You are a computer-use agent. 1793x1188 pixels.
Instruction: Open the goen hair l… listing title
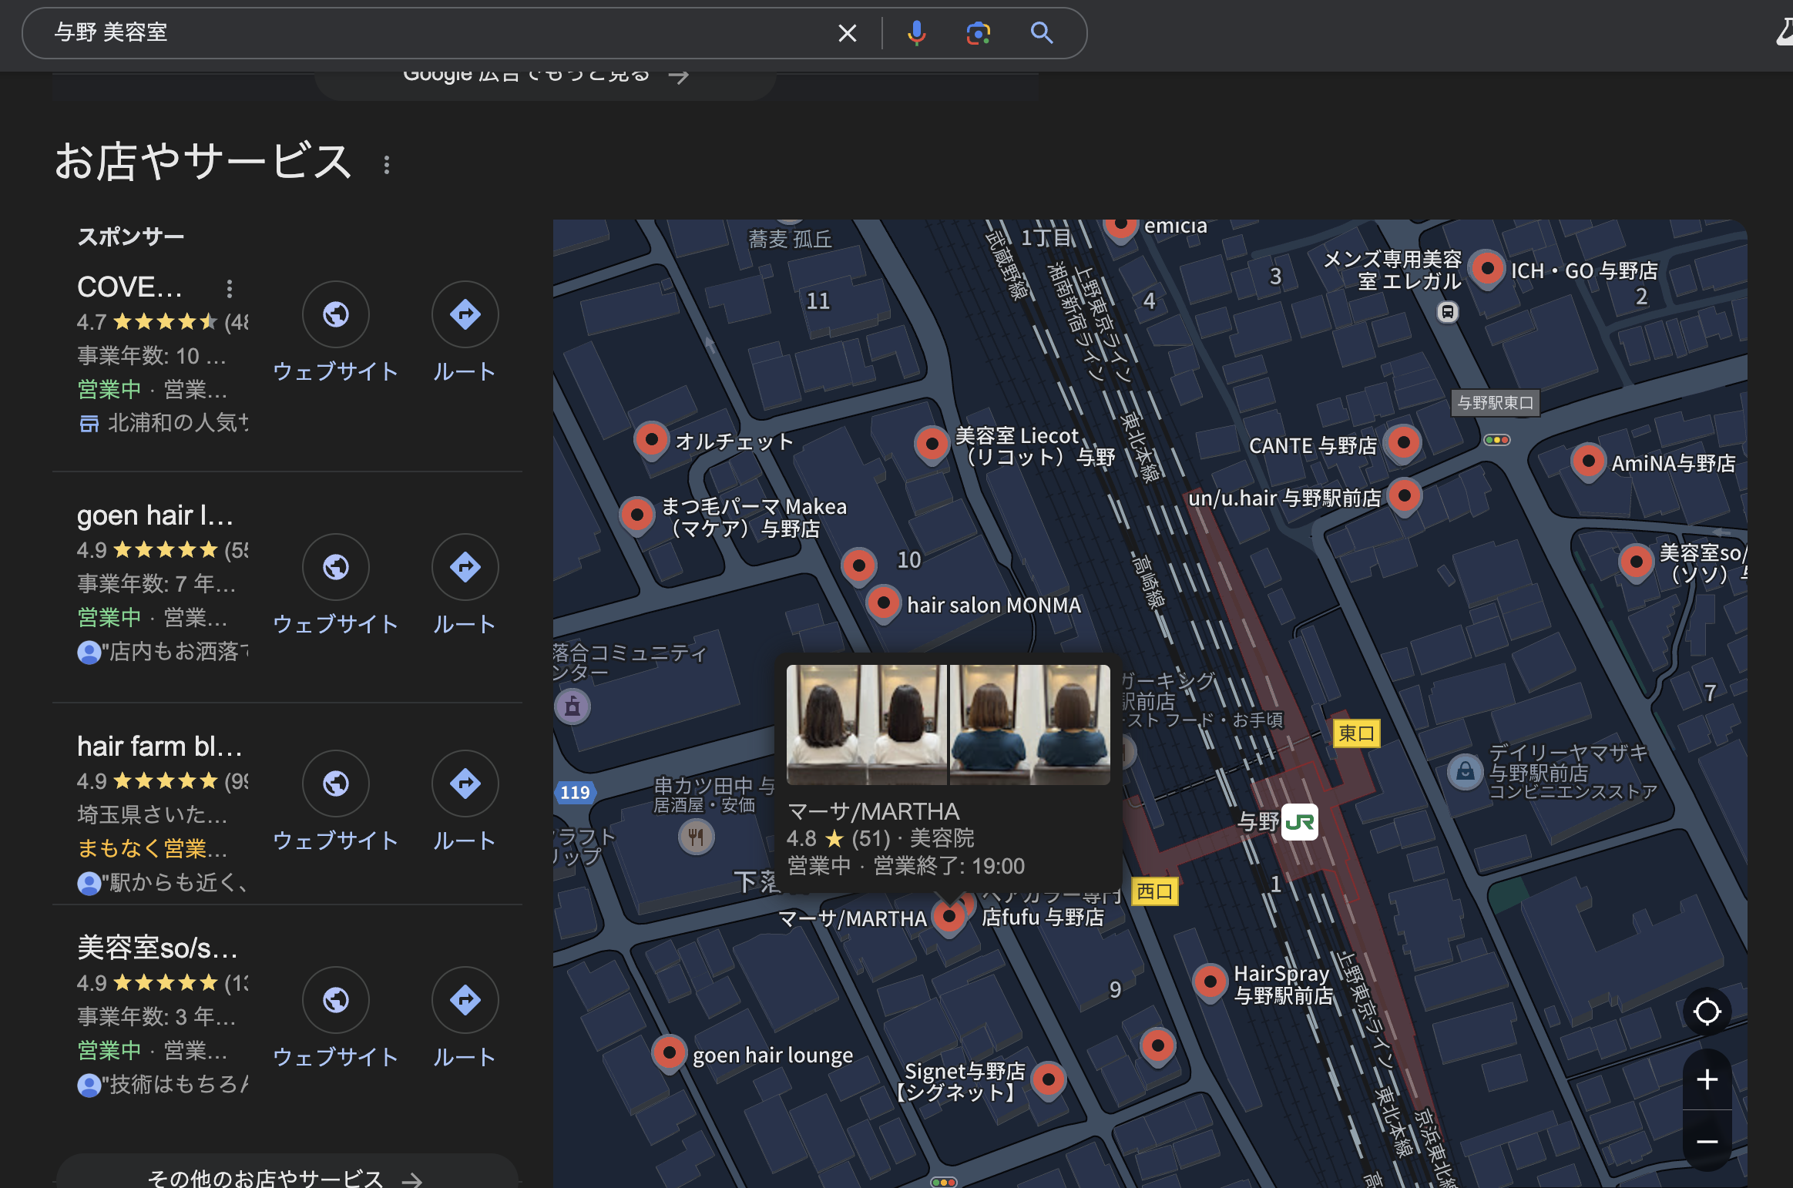click(155, 515)
